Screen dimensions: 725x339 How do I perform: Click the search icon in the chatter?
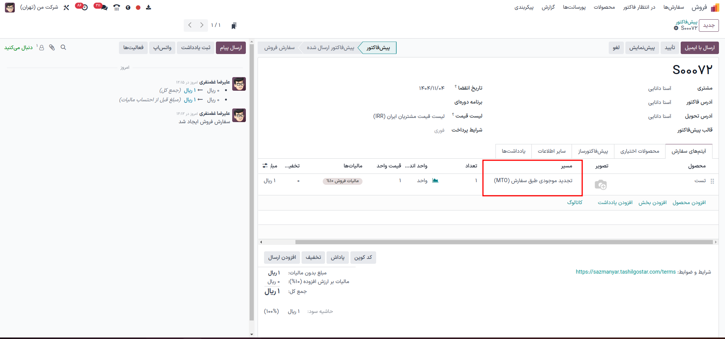(63, 48)
